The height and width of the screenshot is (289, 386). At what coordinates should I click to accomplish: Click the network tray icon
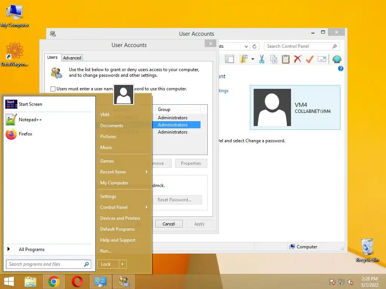(x=342, y=282)
